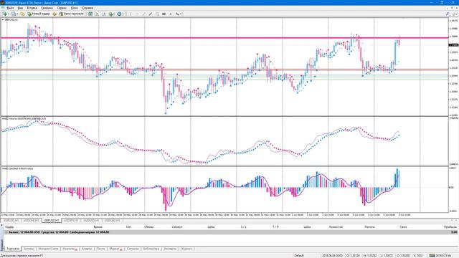Click the New Chart toolbar icon

coord(5,14)
